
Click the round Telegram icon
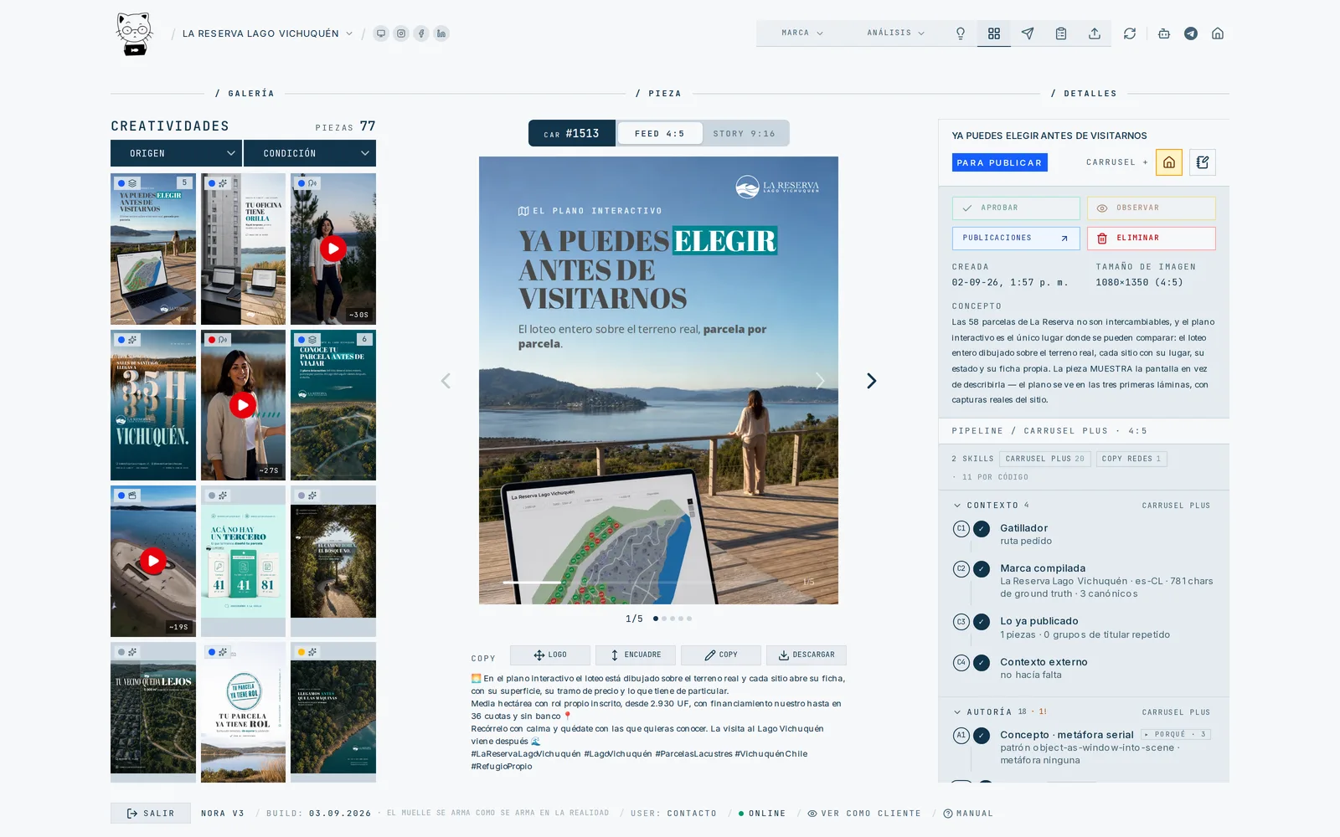1191,33
